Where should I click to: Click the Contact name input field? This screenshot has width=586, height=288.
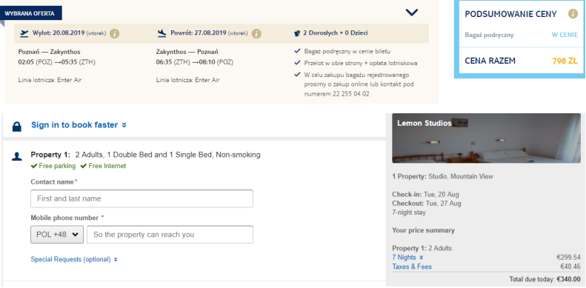click(x=141, y=198)
